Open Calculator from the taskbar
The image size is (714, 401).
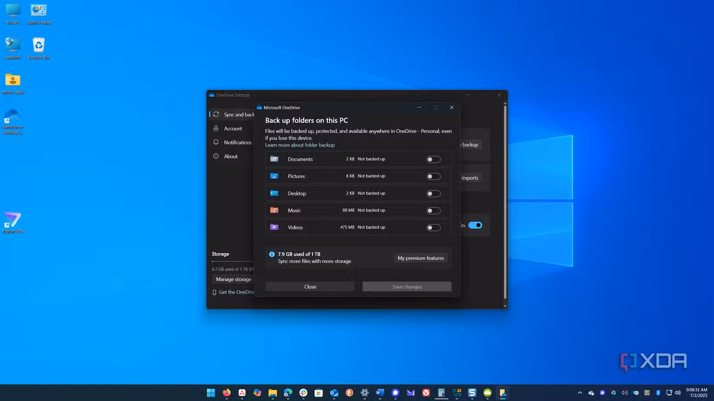pos(441,393)
